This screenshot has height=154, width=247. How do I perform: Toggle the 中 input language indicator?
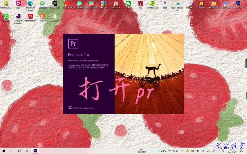[x=219, y=151]
